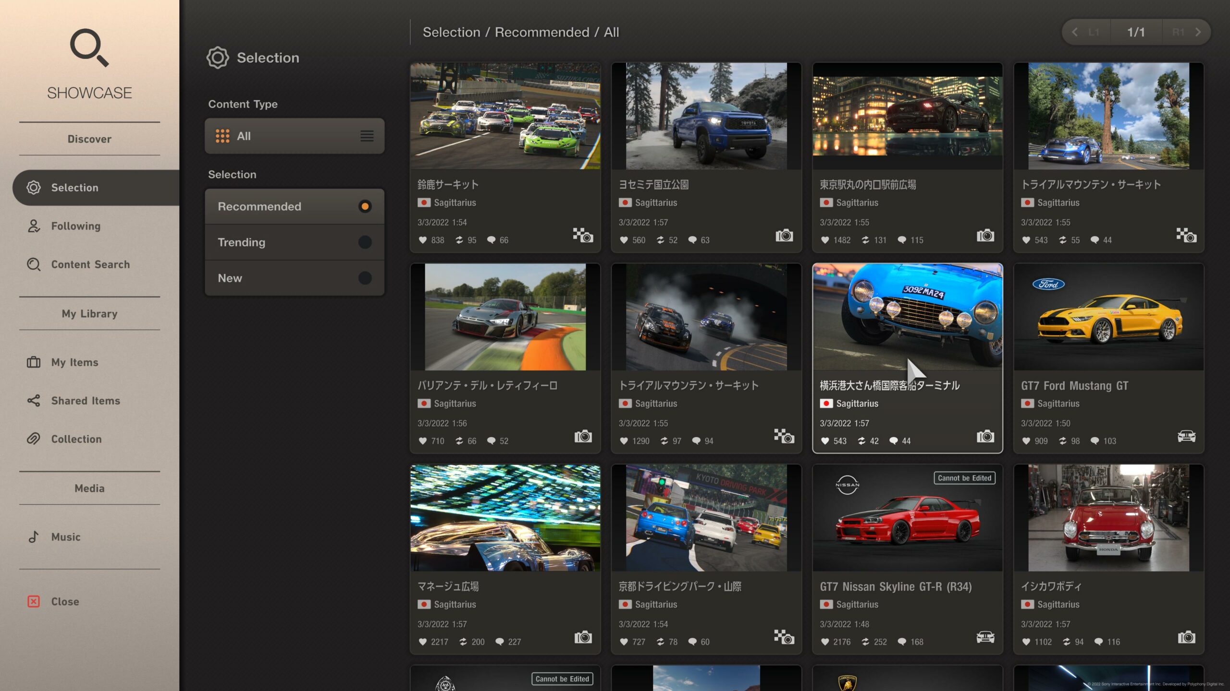Viewport: 1230px width, 691px height.
Task: Click the Collection paperclip icon
Action: coord(34,439)
